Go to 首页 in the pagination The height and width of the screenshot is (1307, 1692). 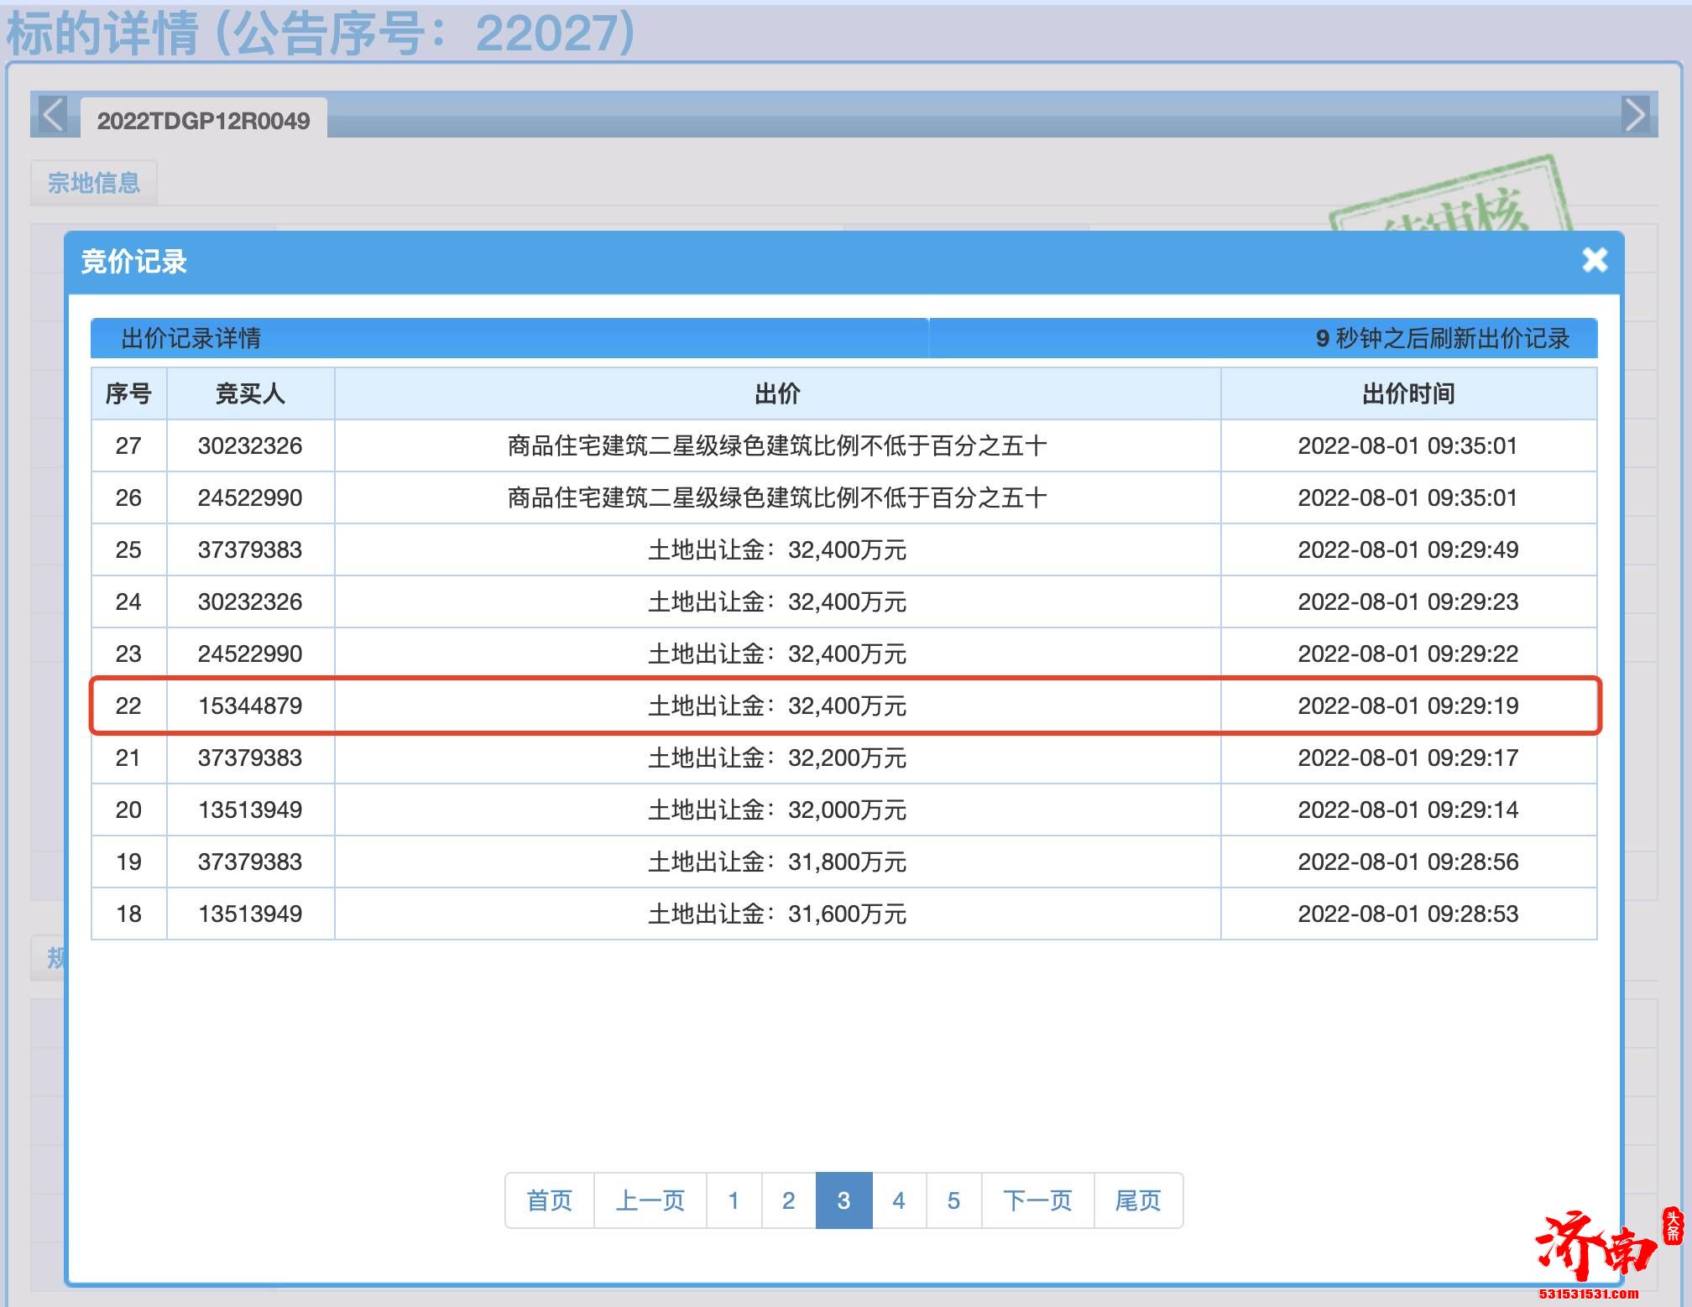550,1200
